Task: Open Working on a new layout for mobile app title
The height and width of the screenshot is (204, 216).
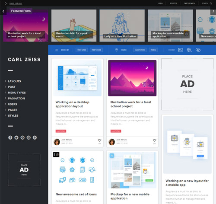Action: coord(187,183)
